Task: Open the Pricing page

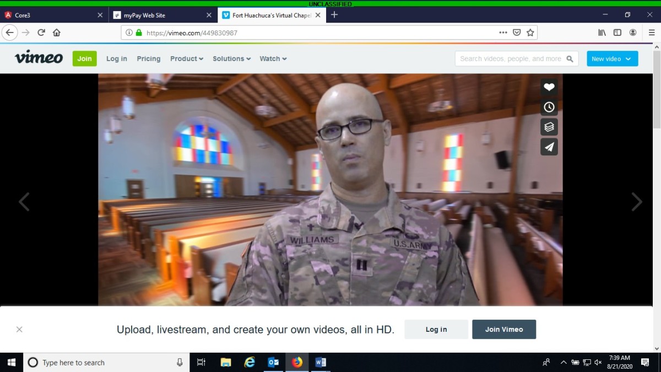Action: 148,58
